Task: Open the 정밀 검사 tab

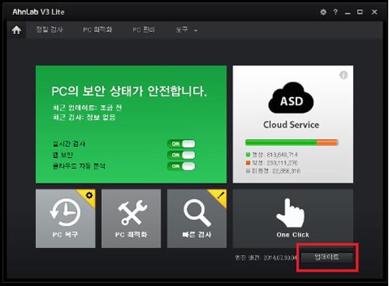Action: pyautogui.click(x=49, y=30)
